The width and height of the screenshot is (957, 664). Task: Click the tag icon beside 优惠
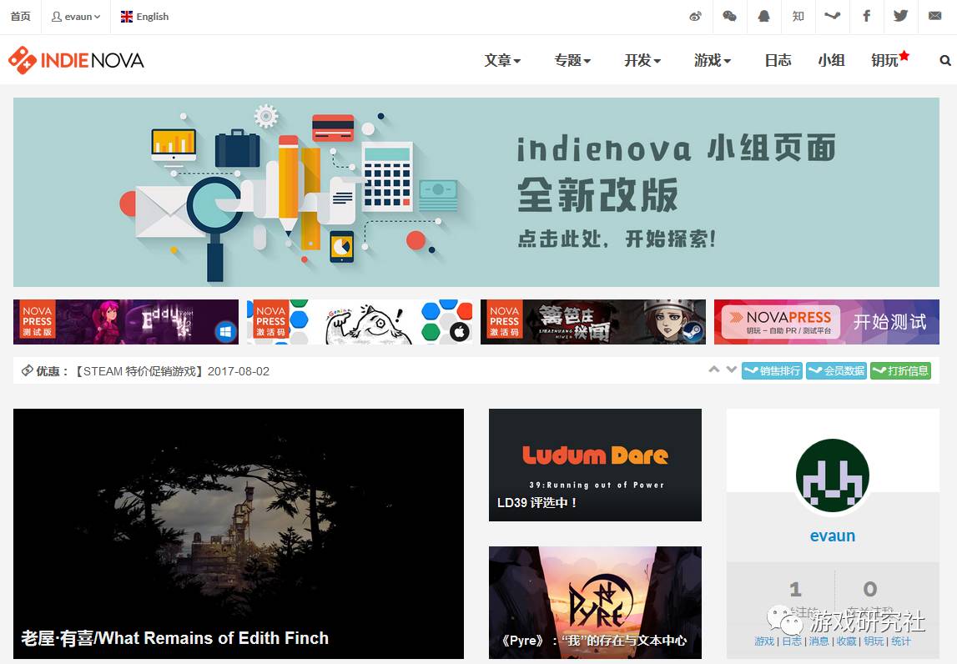27,370
